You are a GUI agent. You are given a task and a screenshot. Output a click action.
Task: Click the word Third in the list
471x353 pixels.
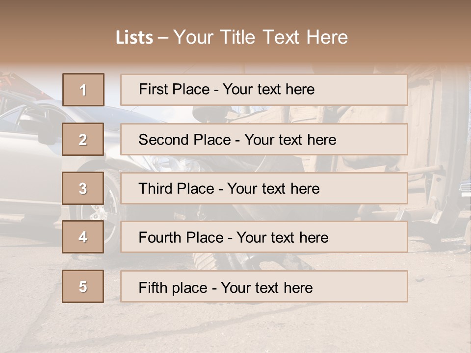click(156, 189)
